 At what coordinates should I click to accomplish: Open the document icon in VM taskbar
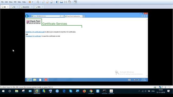point(40,80)
